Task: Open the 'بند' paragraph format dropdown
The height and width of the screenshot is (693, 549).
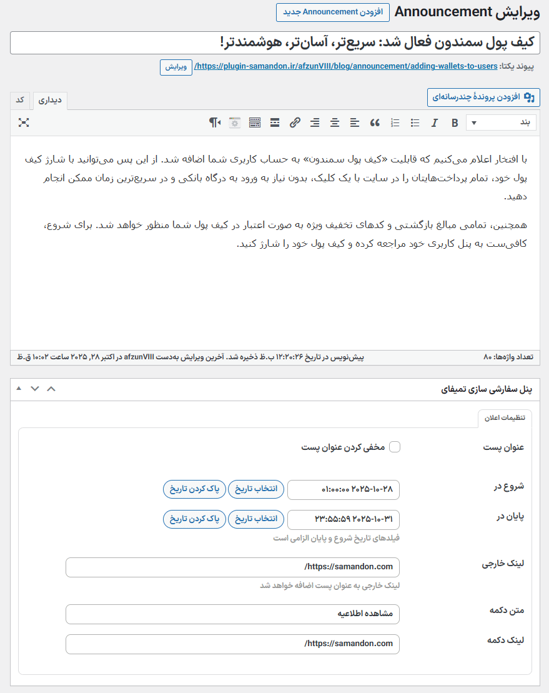Action: (x=501, y=122)
